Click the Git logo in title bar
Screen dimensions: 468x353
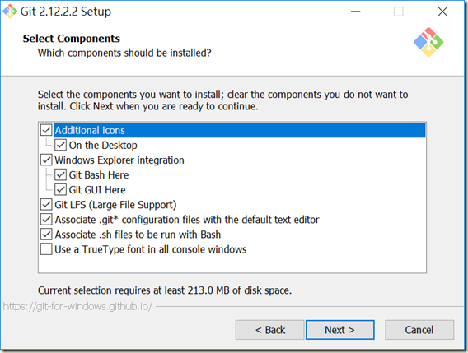tap(10, 12)
